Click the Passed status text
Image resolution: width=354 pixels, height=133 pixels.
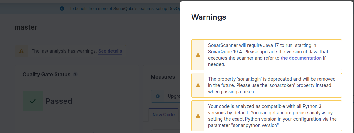click(x=59, y=101)
